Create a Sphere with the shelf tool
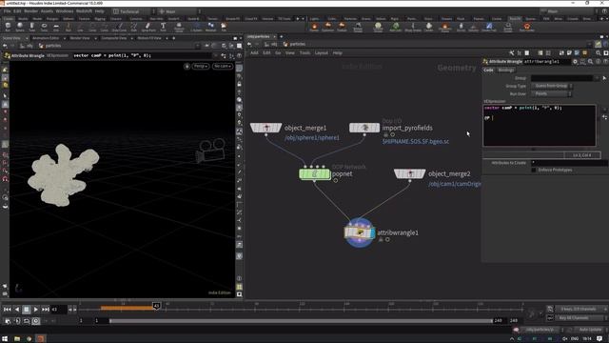The image size is (609, 343). (20, 27)
